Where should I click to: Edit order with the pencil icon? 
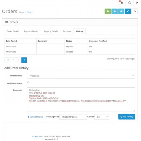(128, 11)
